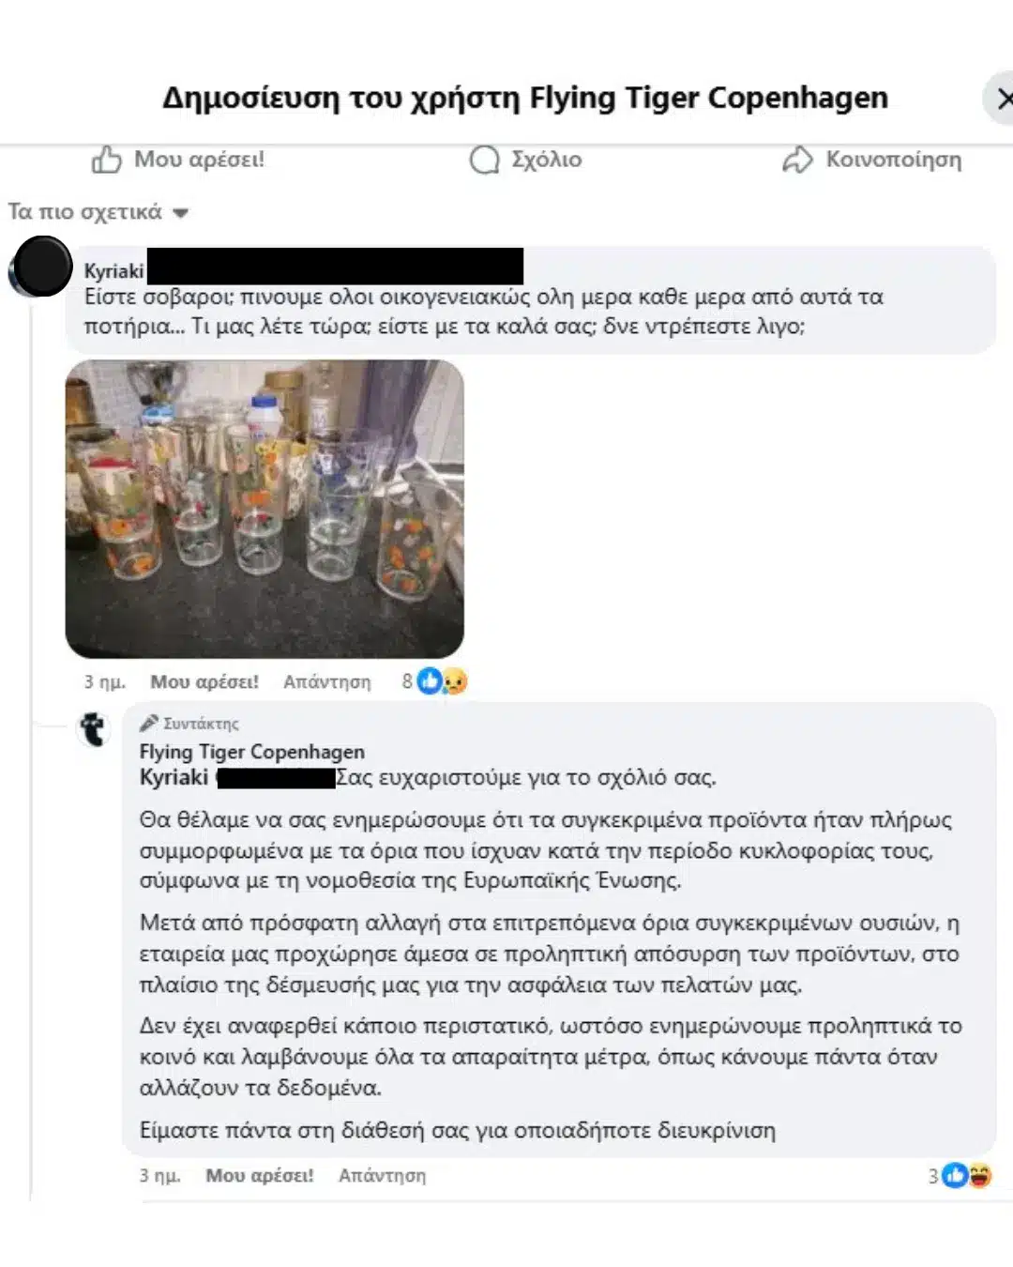Viewport: 1013px width, 1267px height.
Task: Click the Συντάκτης author badge
Action: coord(189,724)
